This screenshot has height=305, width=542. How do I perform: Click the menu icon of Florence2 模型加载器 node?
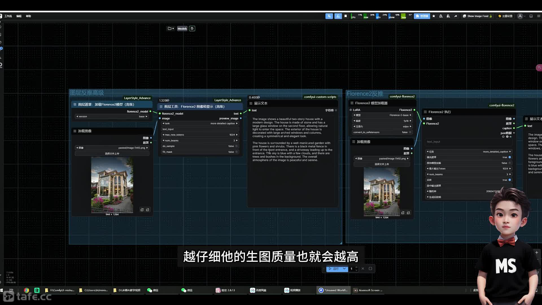[352, 103]
